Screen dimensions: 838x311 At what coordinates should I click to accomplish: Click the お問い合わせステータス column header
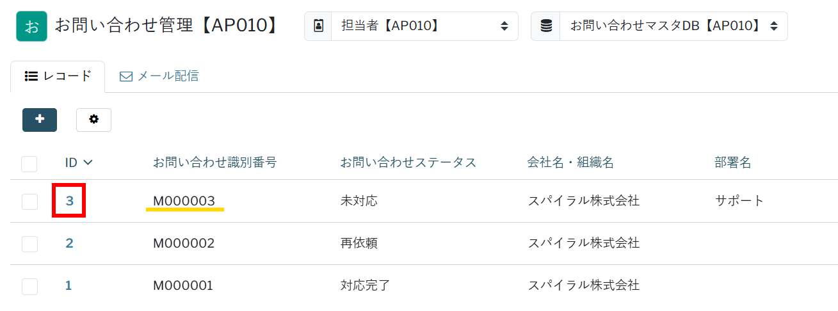tap(408, 163)
